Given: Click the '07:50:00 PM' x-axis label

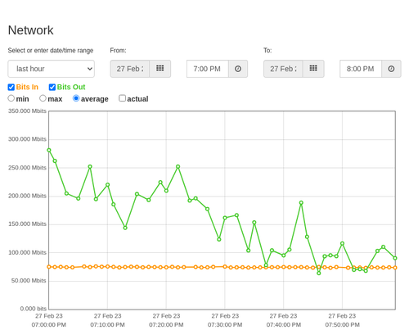Looking at the screenshot, I should (342, 325).
